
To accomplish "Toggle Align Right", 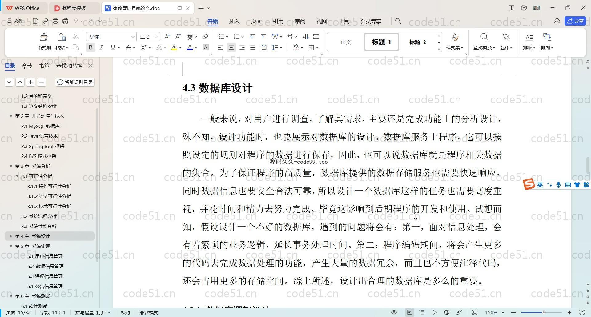I will 242,47.
